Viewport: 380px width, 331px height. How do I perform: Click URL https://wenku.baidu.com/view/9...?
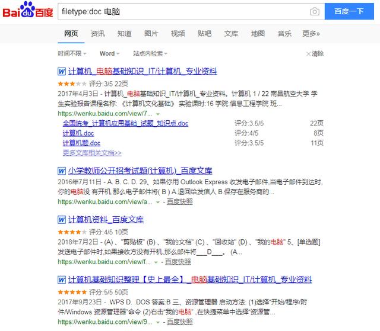tap(105, 322)
